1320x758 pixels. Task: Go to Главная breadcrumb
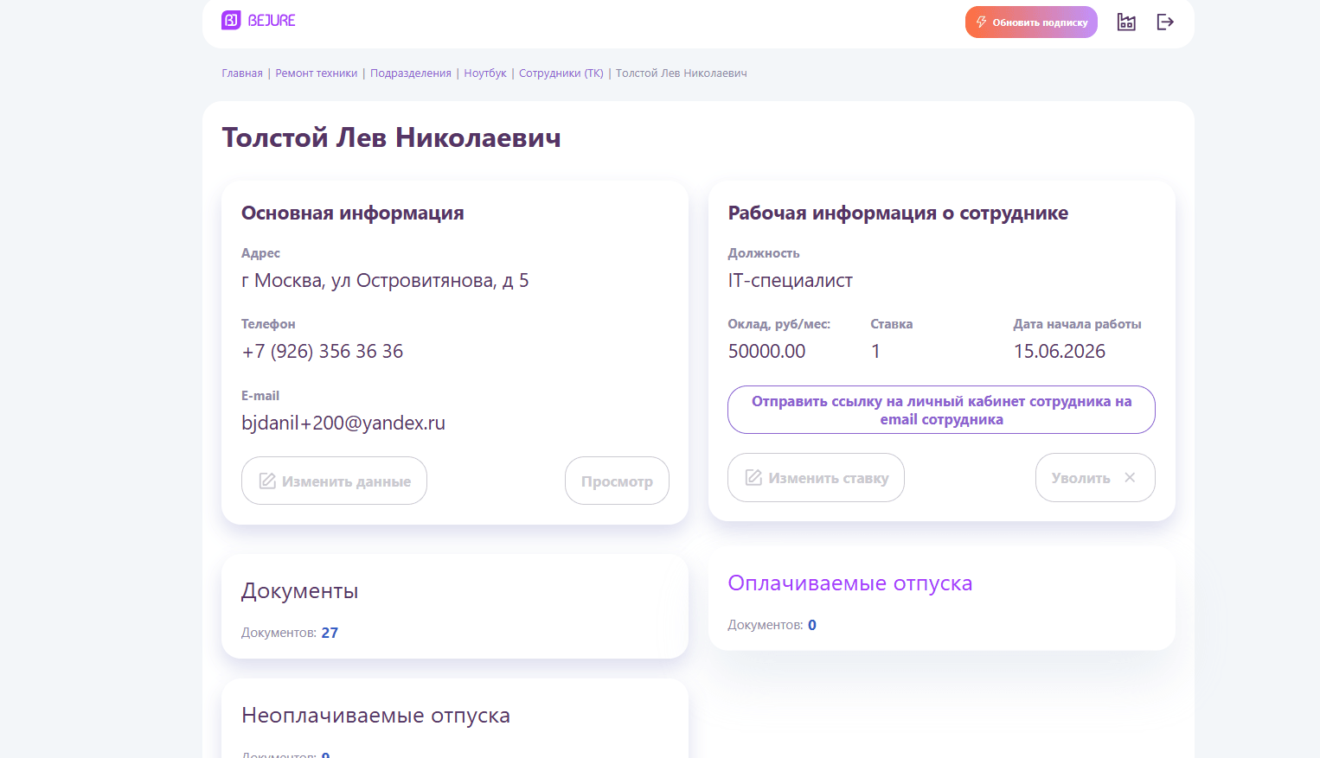coord(242,73)
